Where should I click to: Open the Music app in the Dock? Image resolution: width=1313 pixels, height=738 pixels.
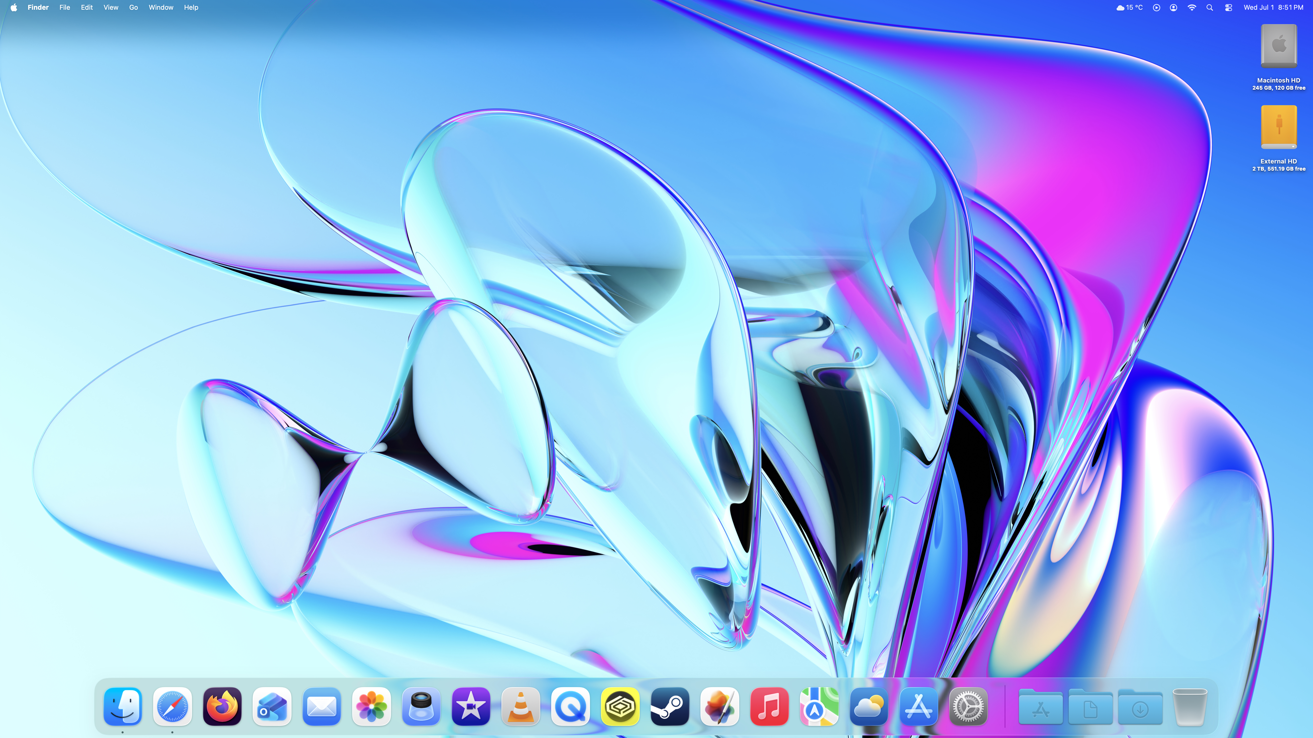770,706
